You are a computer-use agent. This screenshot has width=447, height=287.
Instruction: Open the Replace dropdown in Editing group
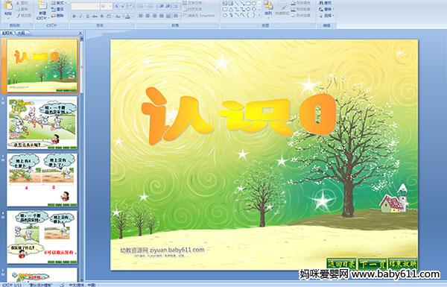pos(327,9)
